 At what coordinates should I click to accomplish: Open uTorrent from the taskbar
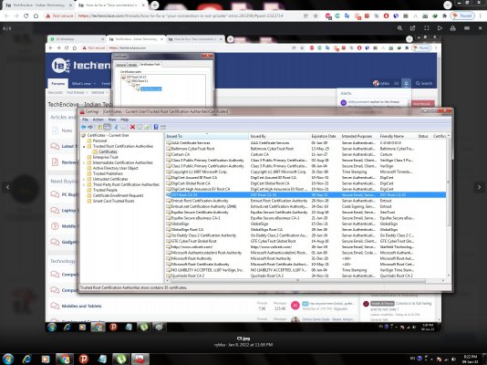[x=121, y=359]
